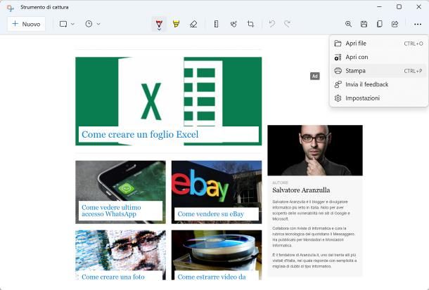429x290 pixels.
Task: Open Impostazioni from the menu
Action: [x=378, y=98]
